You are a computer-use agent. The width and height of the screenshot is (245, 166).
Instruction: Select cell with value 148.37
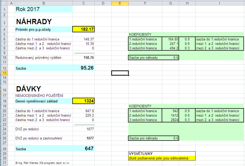point(84,39)
